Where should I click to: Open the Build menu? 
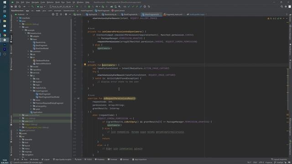click(58, 2)
